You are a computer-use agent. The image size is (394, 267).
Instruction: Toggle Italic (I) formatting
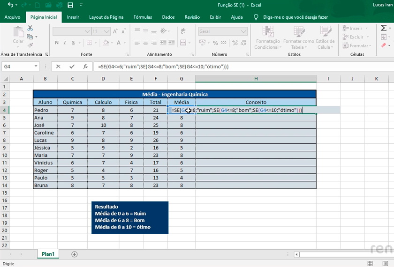click(65, 43)
